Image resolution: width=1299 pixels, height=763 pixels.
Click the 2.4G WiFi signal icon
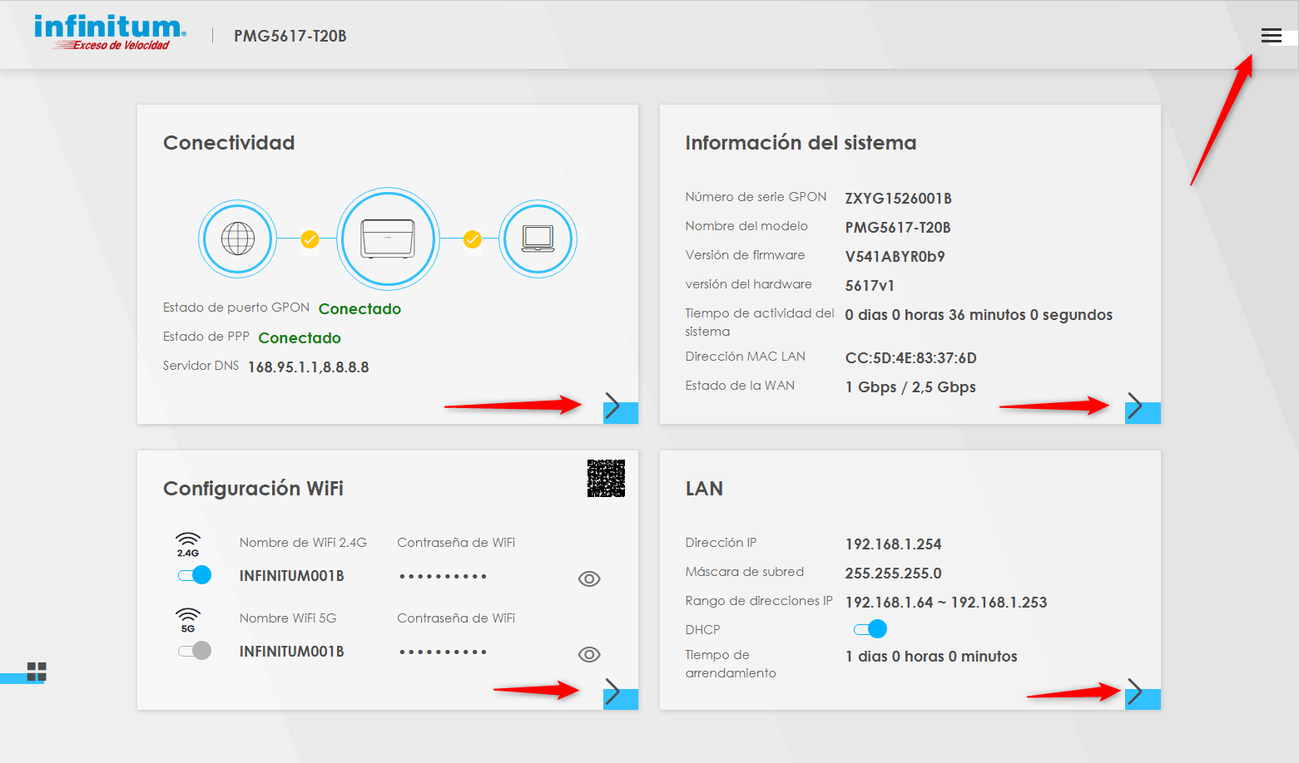point(188,544)
